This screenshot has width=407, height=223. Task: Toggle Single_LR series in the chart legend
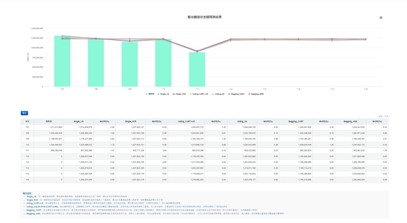click(164, 94)
